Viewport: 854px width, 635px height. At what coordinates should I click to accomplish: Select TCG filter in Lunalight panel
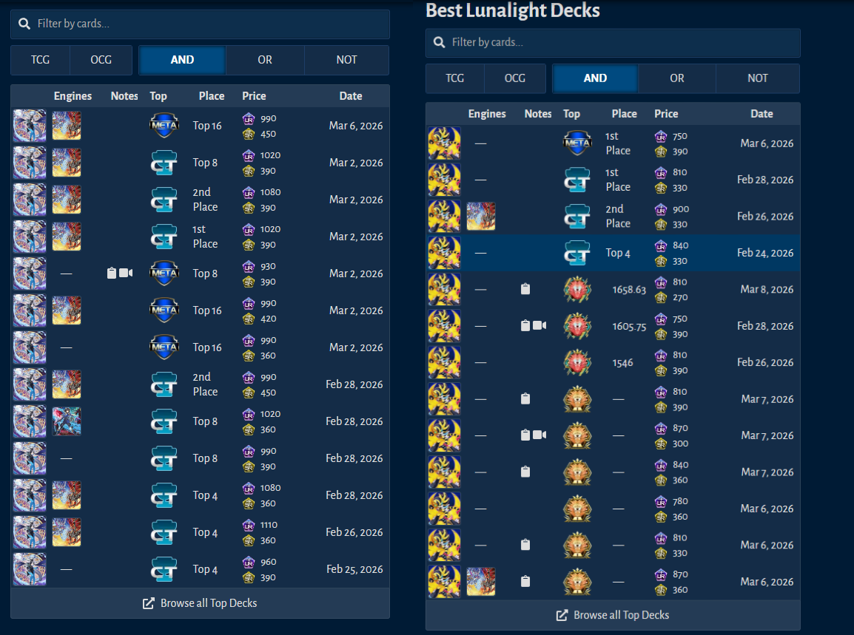pos(455,78)
